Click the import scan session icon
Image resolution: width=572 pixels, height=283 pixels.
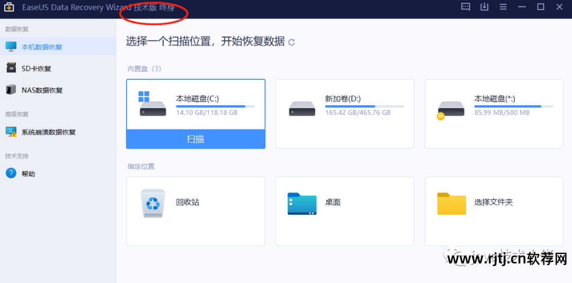coord(484,7)
